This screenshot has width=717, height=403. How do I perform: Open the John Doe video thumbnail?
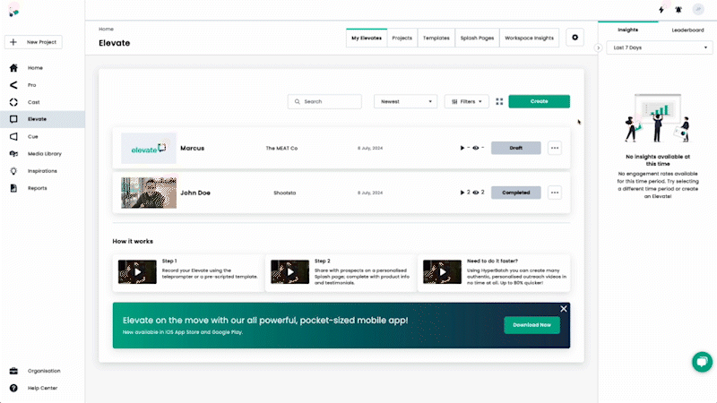pos(149,192)
